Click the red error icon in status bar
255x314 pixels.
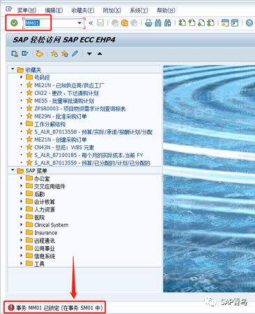pos(11,308)
